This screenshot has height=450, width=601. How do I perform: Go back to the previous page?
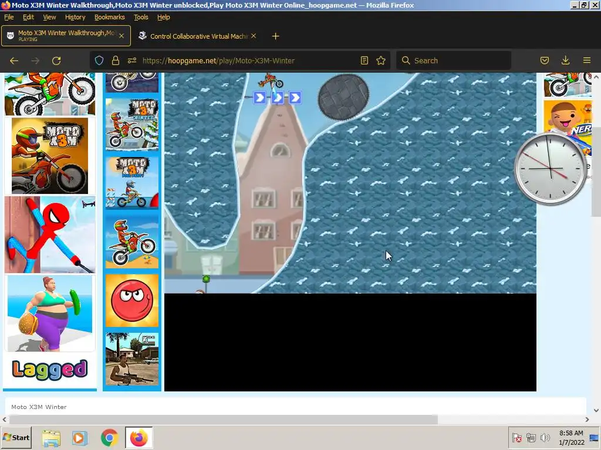pyautogui.click(x=14, y=60)
